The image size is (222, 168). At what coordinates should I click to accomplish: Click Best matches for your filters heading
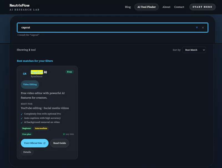point(35,61)
